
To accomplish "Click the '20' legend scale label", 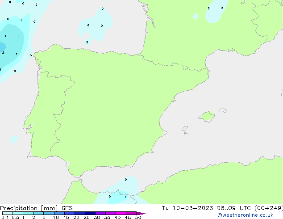I will 76,217.
